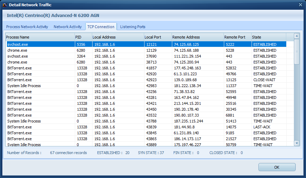This screenshot has height=178, width=306.
Task: Sort by Local Port column header
Action: 158,37
